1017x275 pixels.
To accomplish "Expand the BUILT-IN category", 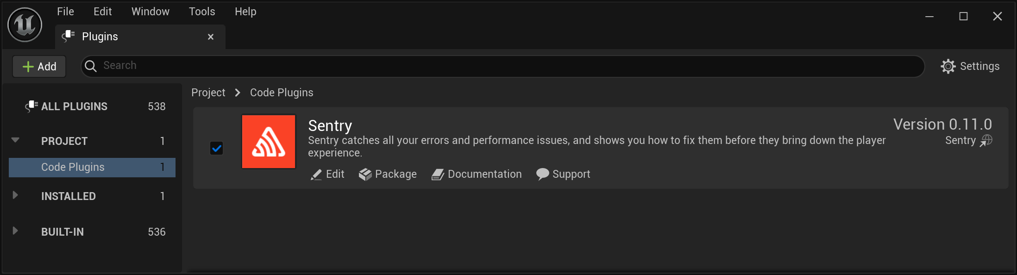I will point(15,231).
